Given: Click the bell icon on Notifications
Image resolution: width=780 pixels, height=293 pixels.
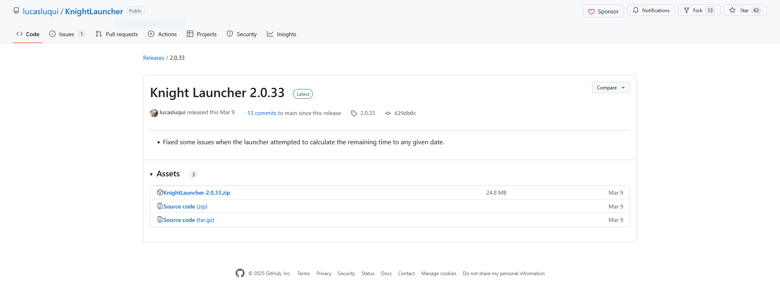Looking at the screenshot, I should tap(636, 10).
